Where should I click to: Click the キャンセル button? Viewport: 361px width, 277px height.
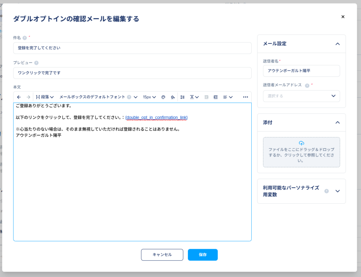pyautogui.click(x=162, y=255)
